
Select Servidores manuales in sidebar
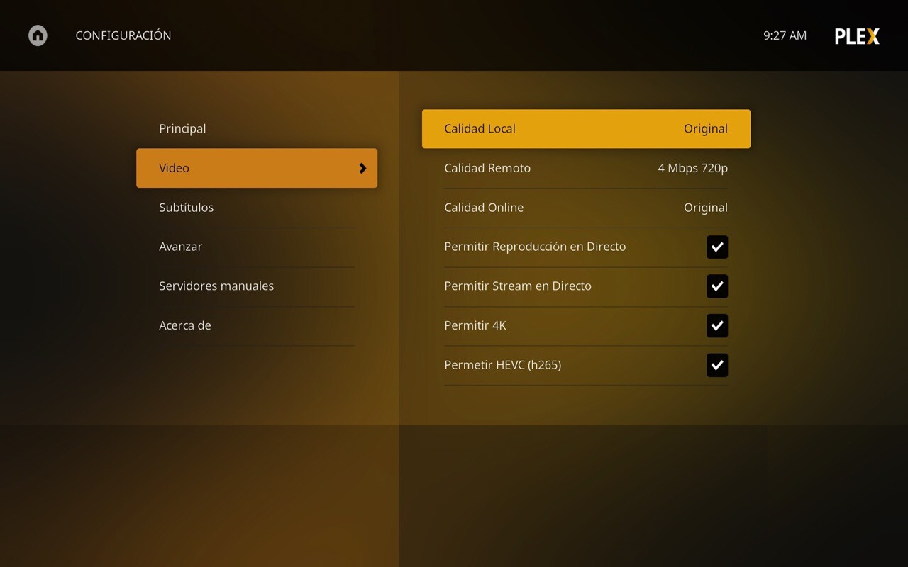(216, 286)
